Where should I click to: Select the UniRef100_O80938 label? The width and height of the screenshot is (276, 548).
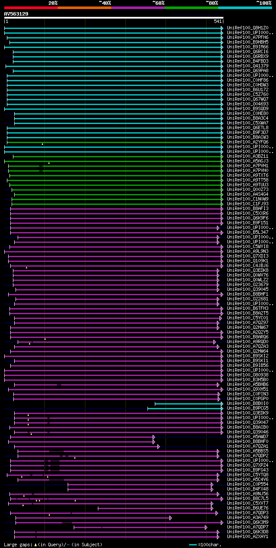(248, 375)
